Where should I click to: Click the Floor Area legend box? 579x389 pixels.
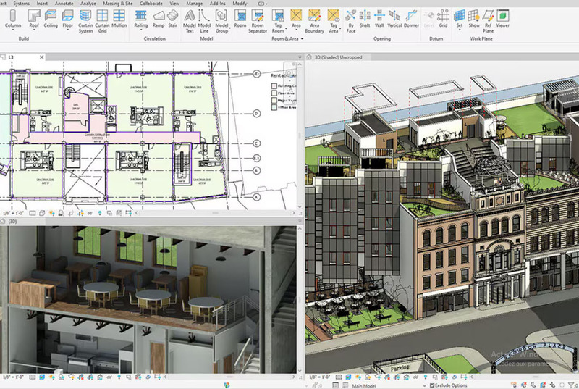pyautogui.click(x=274, y=93)
